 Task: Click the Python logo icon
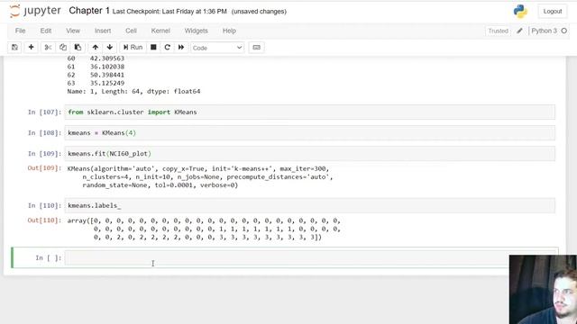[x=520, y=12]
